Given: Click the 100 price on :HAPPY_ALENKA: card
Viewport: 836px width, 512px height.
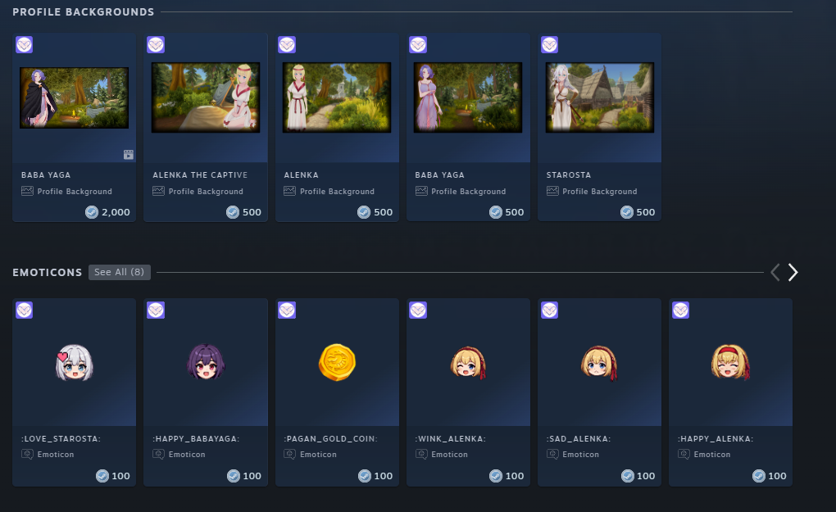Looking at the screenshot, I should pyautogui.click(x=777, y=476).
